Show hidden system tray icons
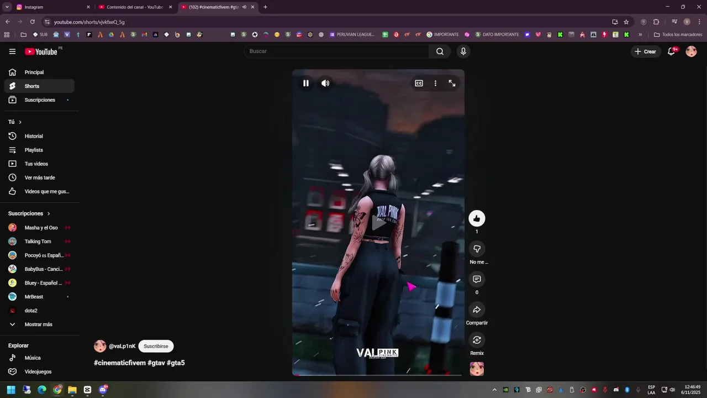 coord(494,390)
